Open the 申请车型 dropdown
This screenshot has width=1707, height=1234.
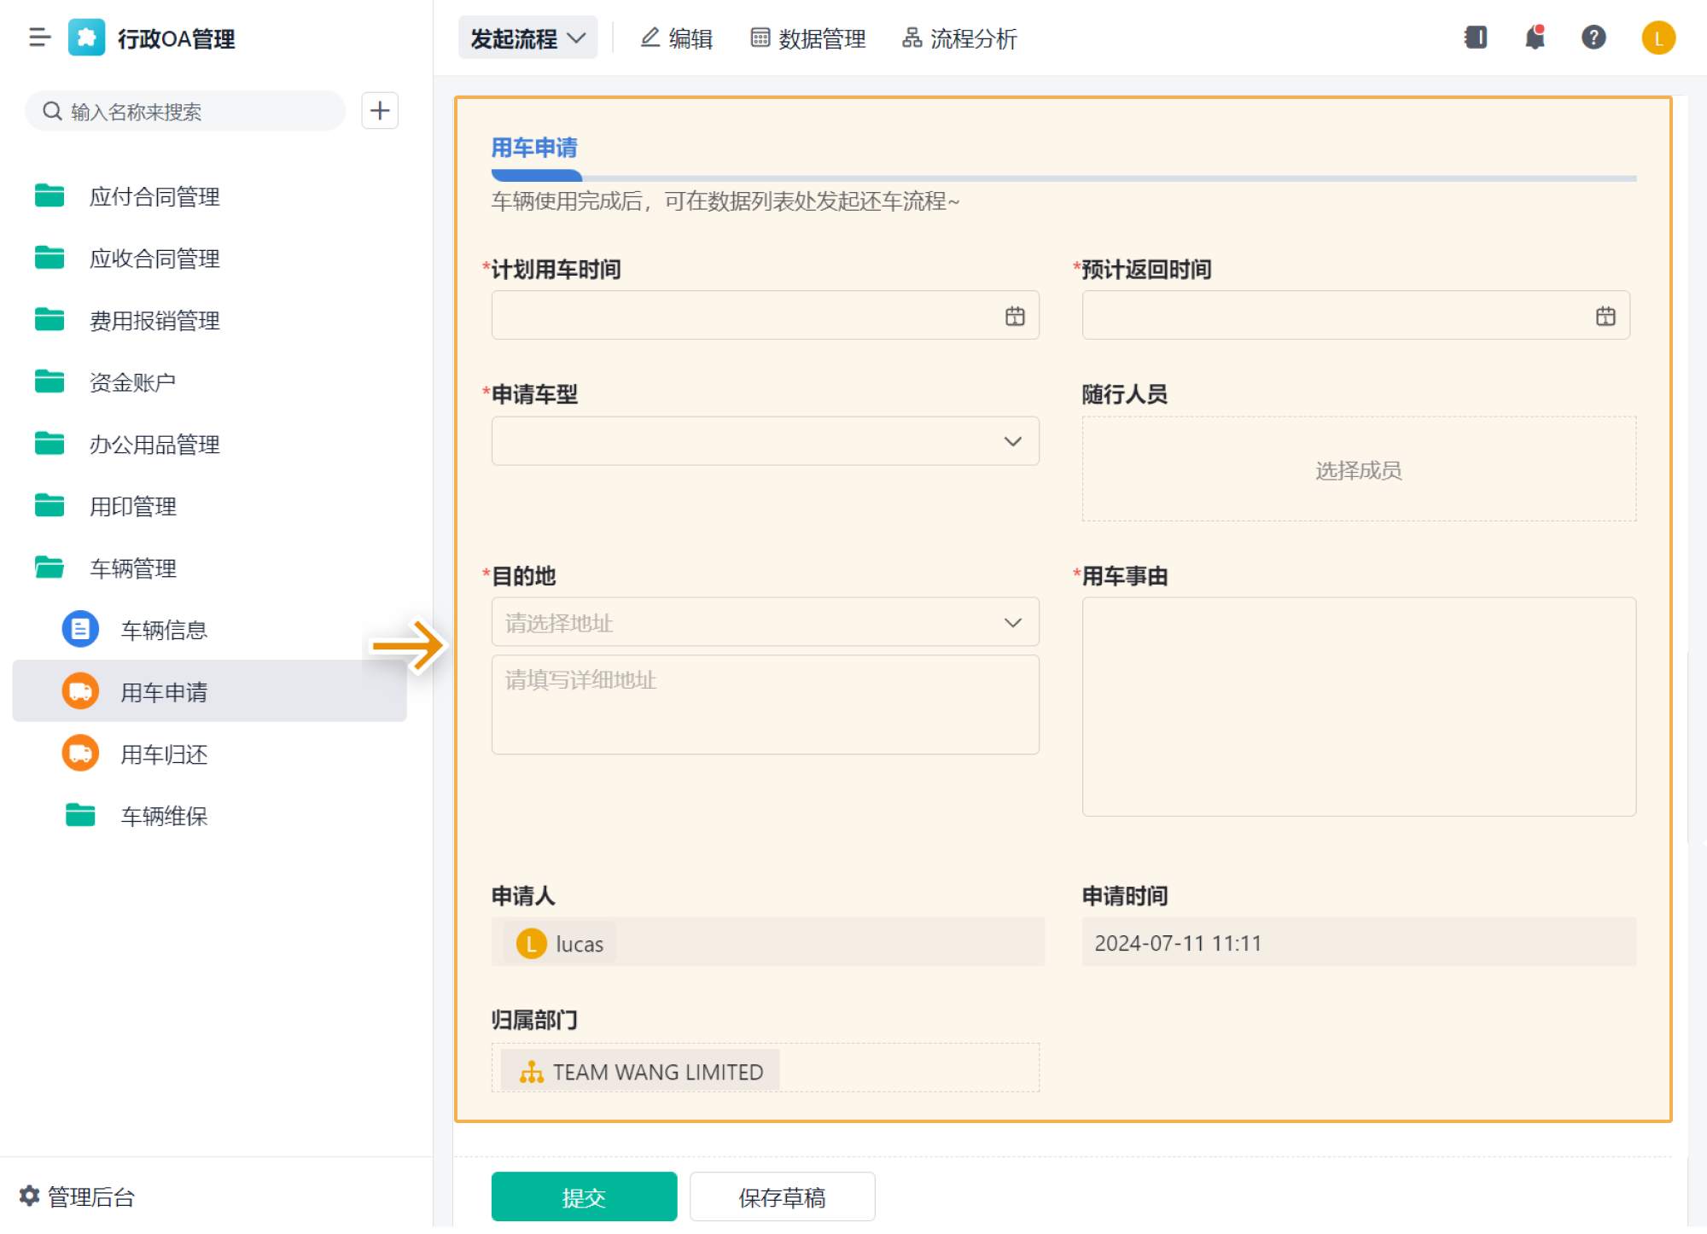[x=1012, y=441]
